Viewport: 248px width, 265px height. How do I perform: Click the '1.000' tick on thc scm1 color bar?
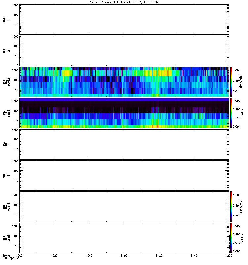click(x=237, y=226)
